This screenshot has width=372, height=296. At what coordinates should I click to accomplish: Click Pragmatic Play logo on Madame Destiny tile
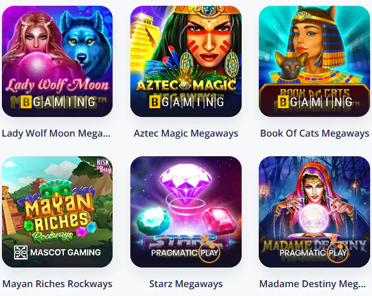coord(314,252)
